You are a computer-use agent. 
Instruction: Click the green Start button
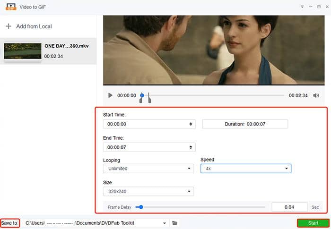(313, 223)
